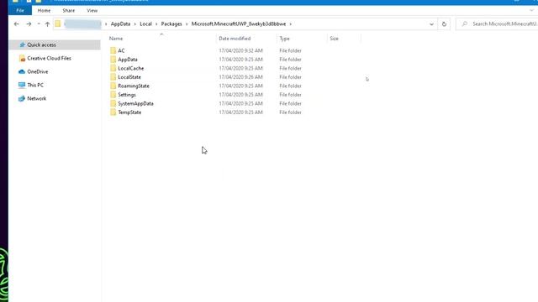Viewport: 538px width, 302px height.
Task: Go up one folder level
Action: (47, 24)
